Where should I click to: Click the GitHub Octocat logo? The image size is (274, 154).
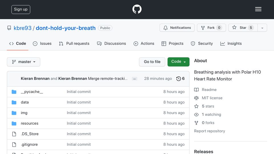tap(137, 9)
